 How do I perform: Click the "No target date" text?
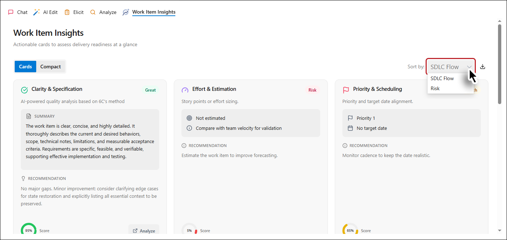coord(372,128)
